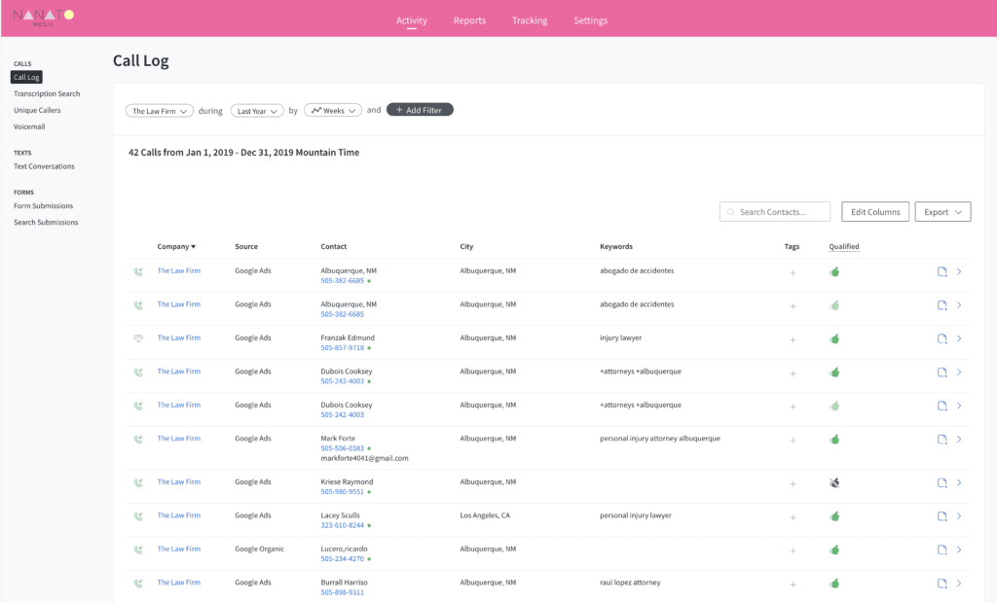Toggle qualified thumbs-up on Lacey Sculls row
Image resolution: width=997 pixels, height=603 pixels.
pyautogui.click(x=834, y=516)
